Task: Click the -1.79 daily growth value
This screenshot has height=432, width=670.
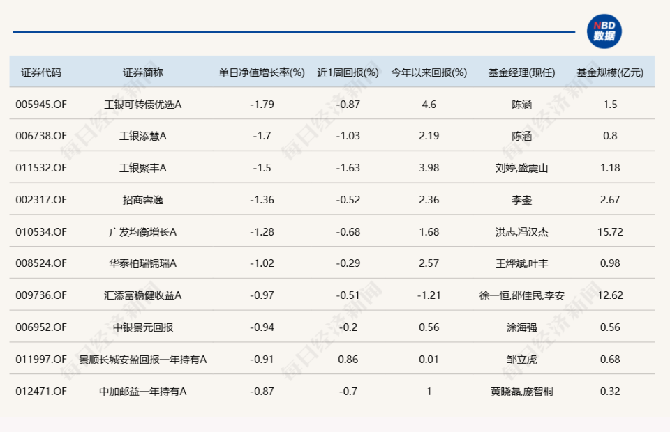Action: pos(262,104)
